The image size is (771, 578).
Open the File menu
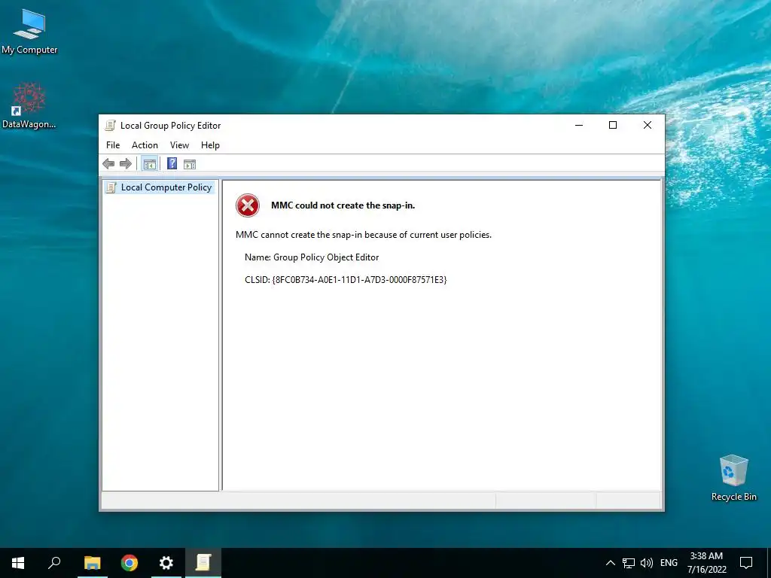pyautogui.click(x=113, y=145)
